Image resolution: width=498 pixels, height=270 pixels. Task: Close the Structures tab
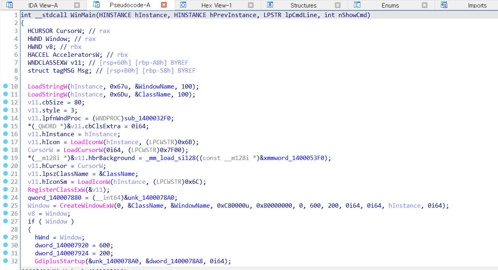click(338, 5)
